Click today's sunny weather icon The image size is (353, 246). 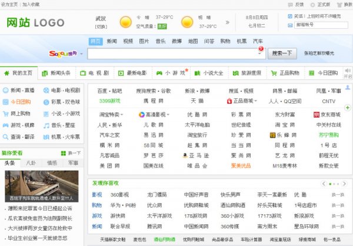point(126,22)
